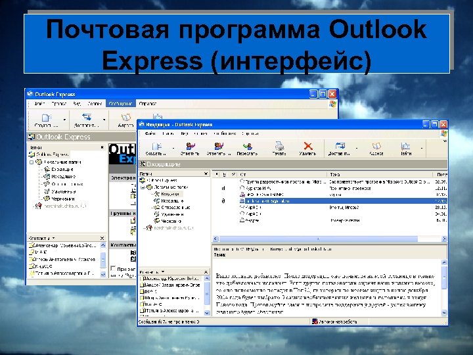Open Сервис menu in back Outlook Express window
Viewport: 473px width, 355px height.
pos(95,104)
